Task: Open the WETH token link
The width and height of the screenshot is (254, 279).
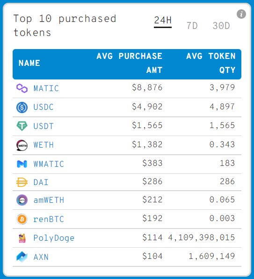Action: (44, 145)
